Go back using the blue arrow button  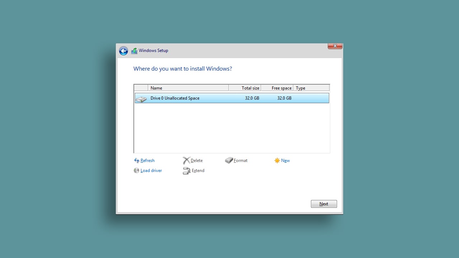[x=123, y=51]
